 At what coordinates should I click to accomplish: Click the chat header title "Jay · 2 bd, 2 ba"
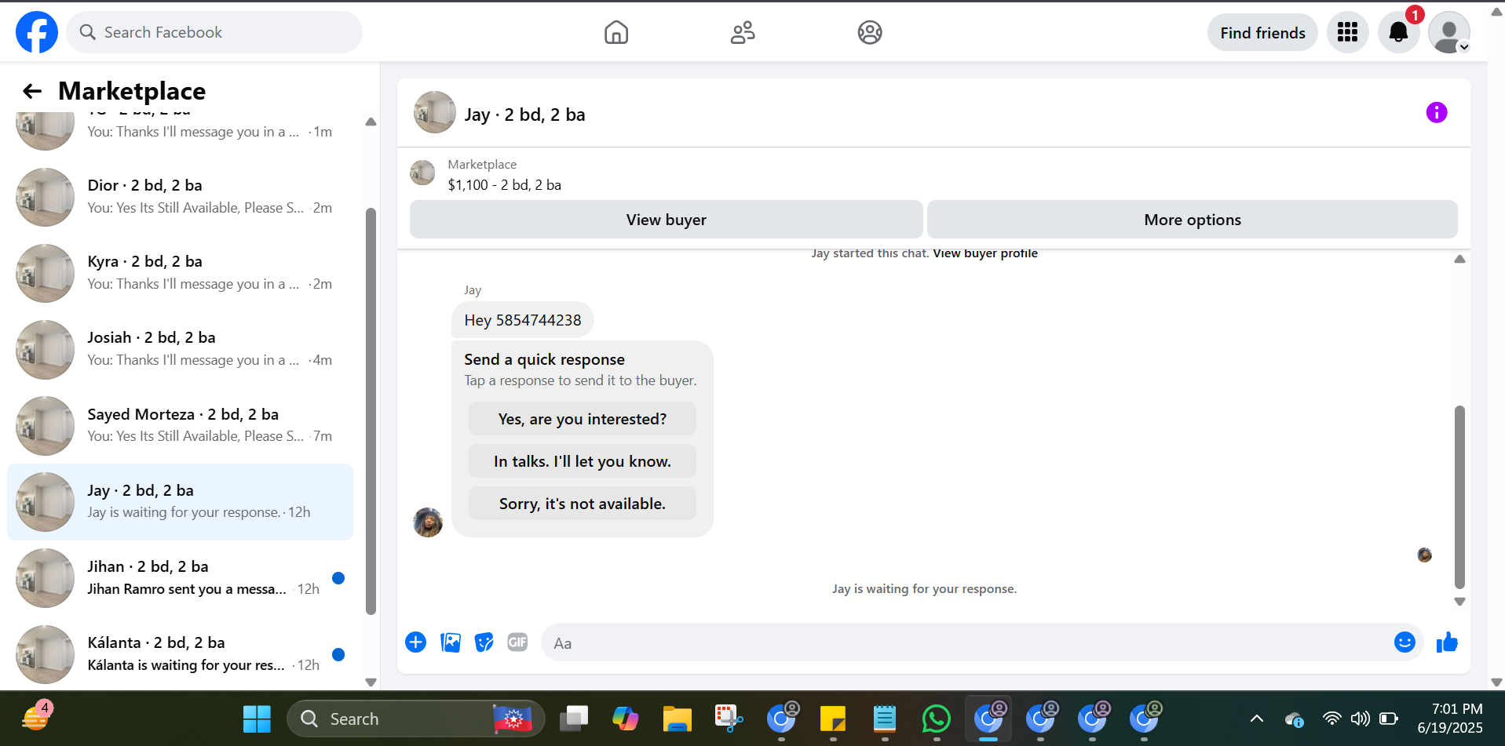click(x=525, y=115)
